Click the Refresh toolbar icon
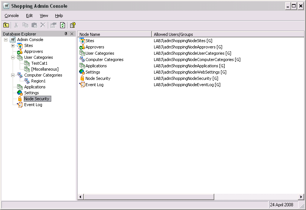The width and height of the screenshot is (306, 210). point(63,25)
